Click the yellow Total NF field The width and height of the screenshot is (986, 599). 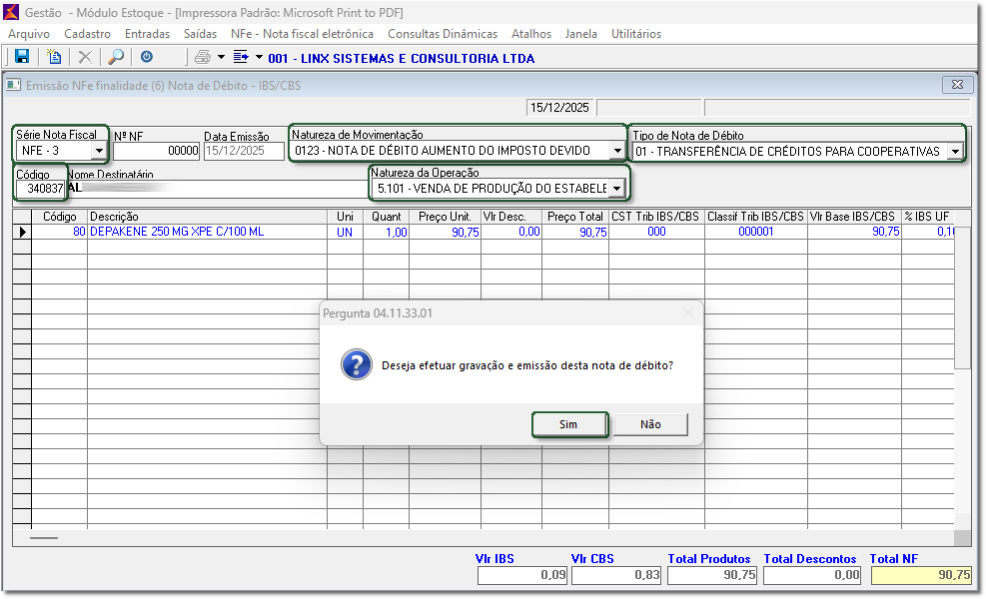(x=921, y=575)
